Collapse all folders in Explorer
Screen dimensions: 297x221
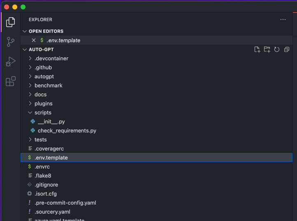pyautogui.click(x=287, y=50)
